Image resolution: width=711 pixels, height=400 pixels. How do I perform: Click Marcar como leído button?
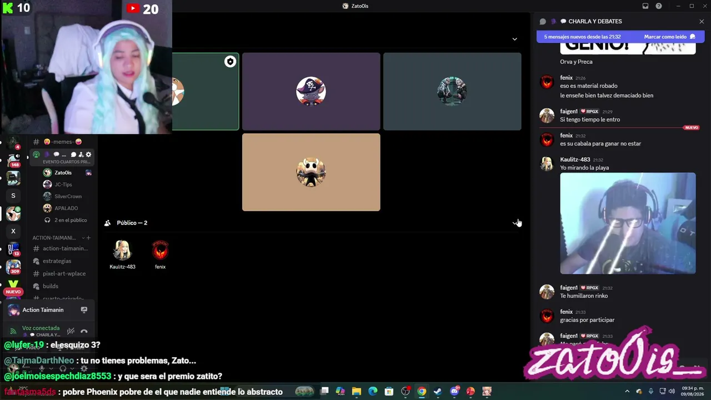click(669, 37)
